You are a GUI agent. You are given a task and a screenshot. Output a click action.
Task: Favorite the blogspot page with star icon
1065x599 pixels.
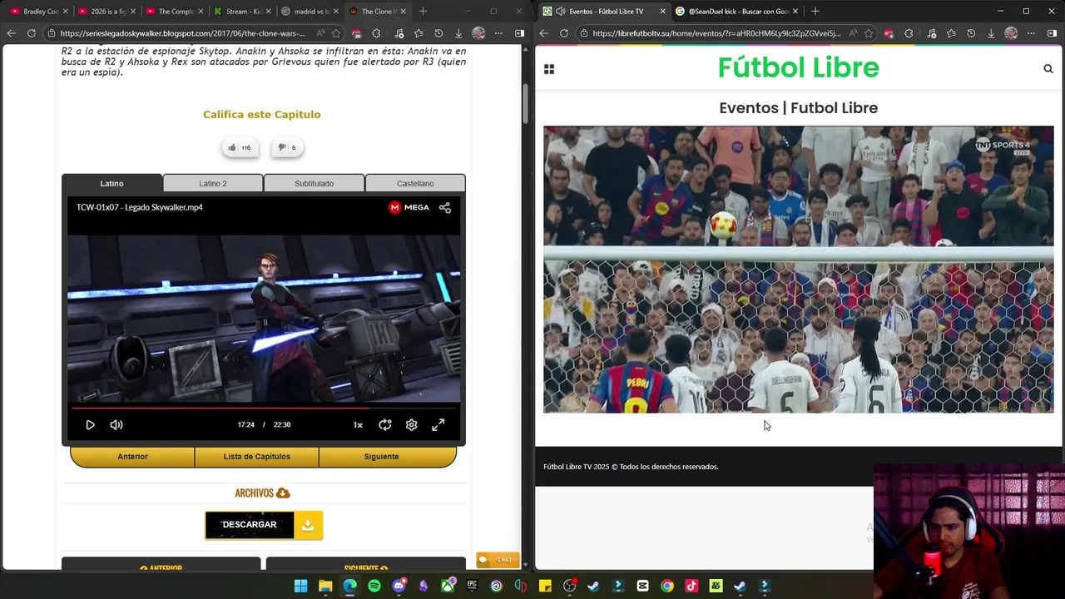pos(336,33)
